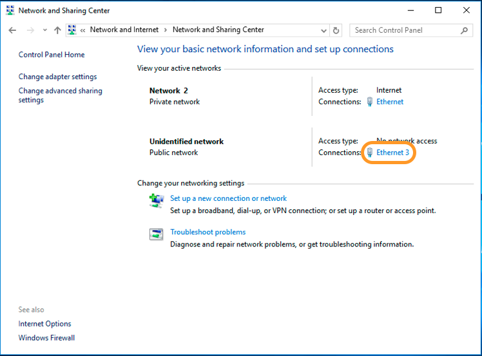Click the Forward navigation arrow
The height and width of the screenshot is (356, 482).
[x=30, y=30]
